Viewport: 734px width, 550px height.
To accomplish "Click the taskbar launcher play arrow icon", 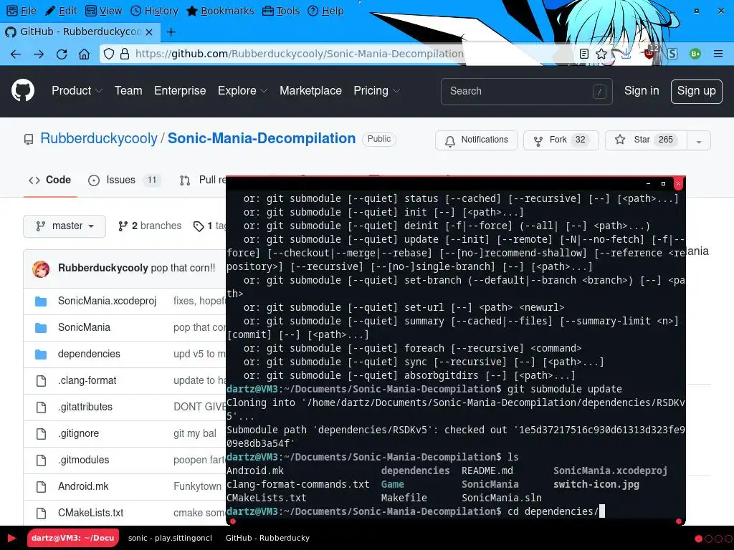I will point(12,538).
